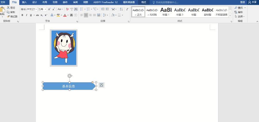The image size is (259, 122).
Task: Click the layout options icon beside the shape
Action: 101,85
